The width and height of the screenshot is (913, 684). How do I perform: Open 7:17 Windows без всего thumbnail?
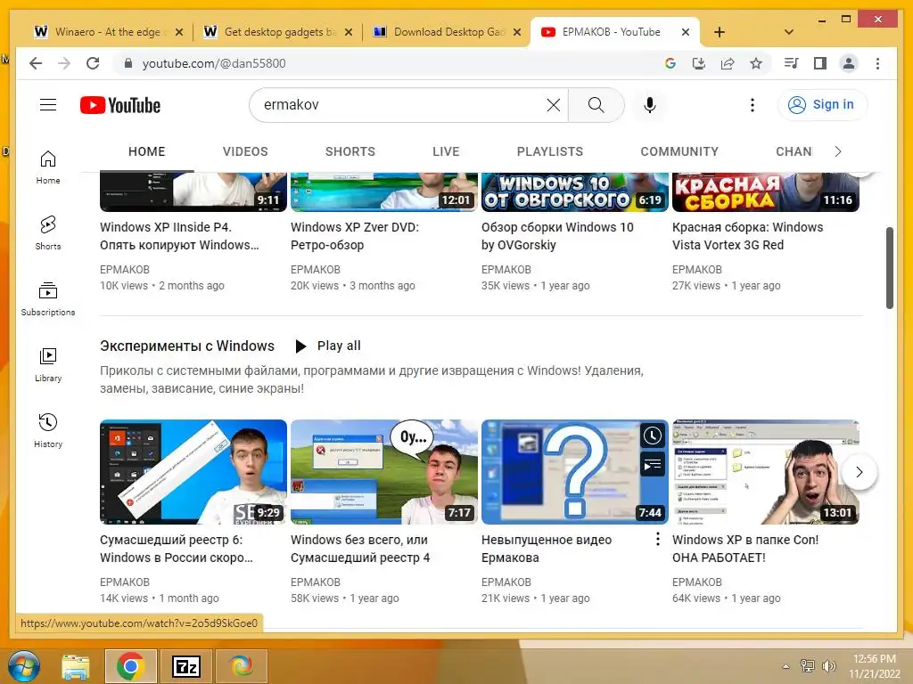(384, 472)
